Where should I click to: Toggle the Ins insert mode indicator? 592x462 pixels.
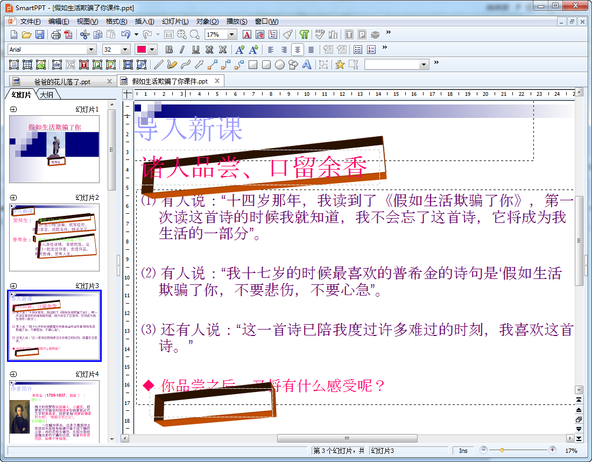pyautogui.click(x=463, y=451)
